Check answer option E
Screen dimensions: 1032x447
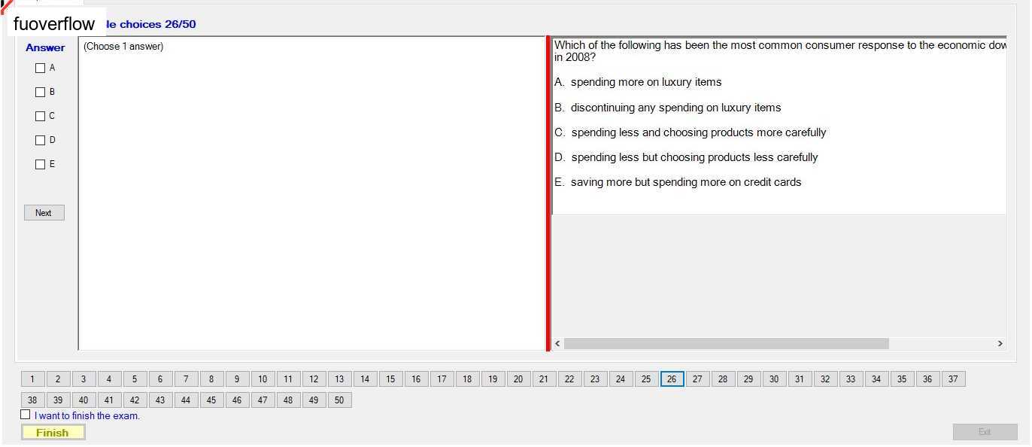pyautogui.click(x=41, y=165)
